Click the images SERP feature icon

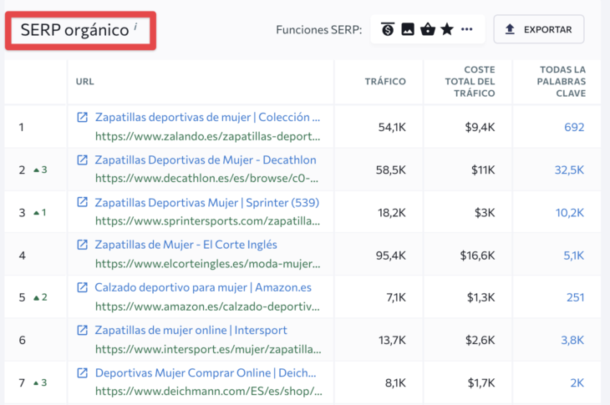click(x=408, y=29)
